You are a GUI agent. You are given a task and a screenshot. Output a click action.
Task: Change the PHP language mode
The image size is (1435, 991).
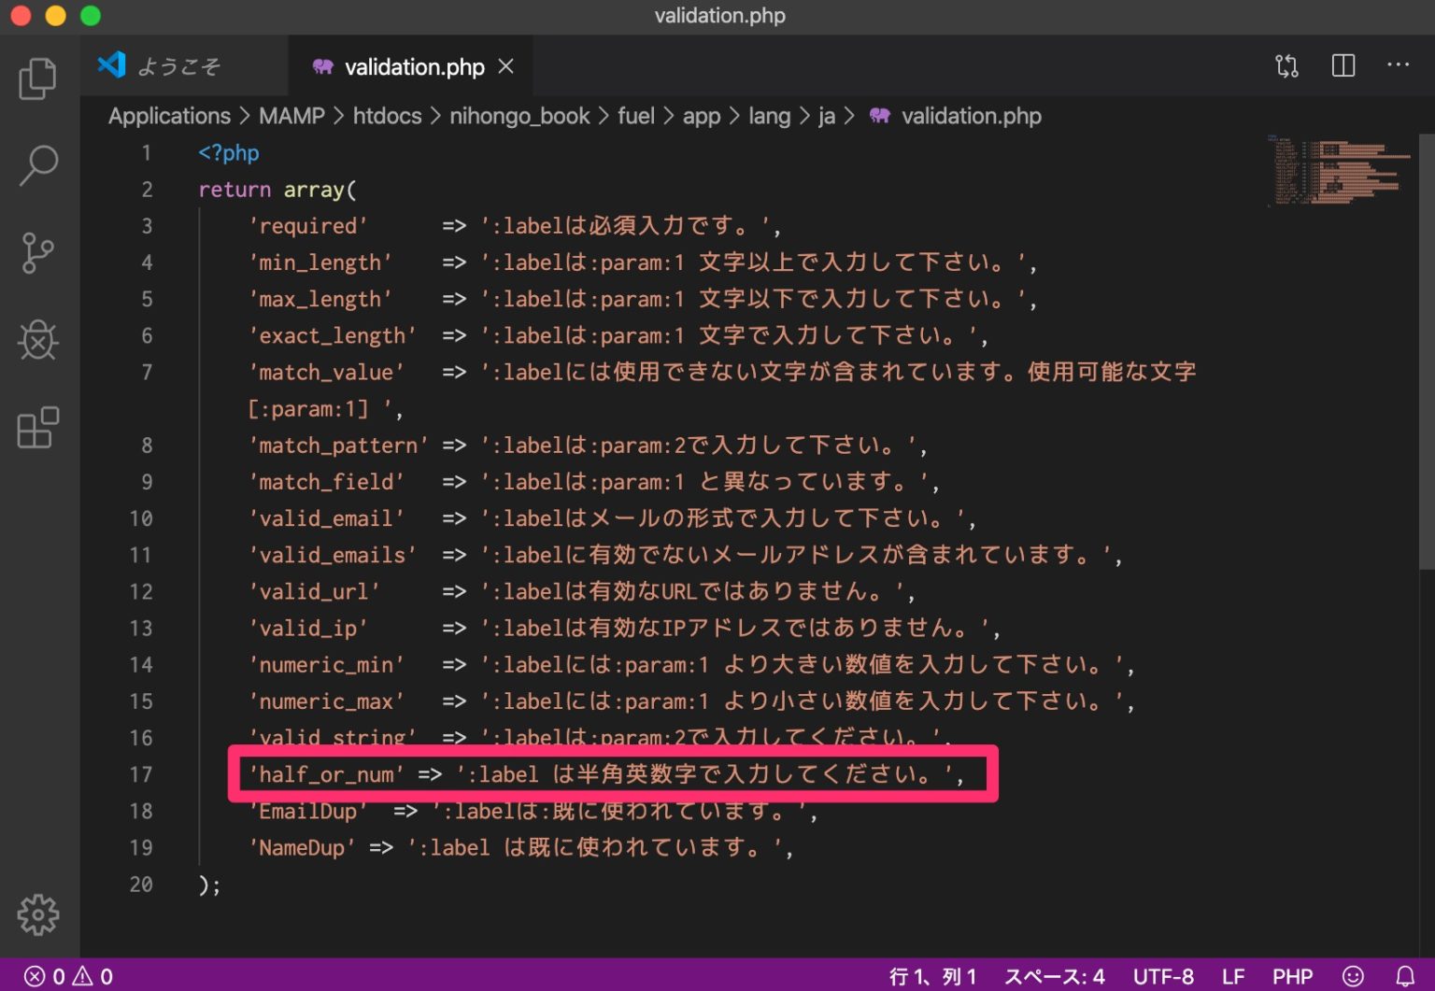tap(1292, 975)
